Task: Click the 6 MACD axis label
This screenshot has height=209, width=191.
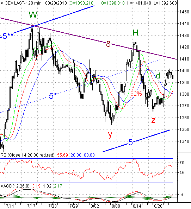Action: tap(181, 195)
